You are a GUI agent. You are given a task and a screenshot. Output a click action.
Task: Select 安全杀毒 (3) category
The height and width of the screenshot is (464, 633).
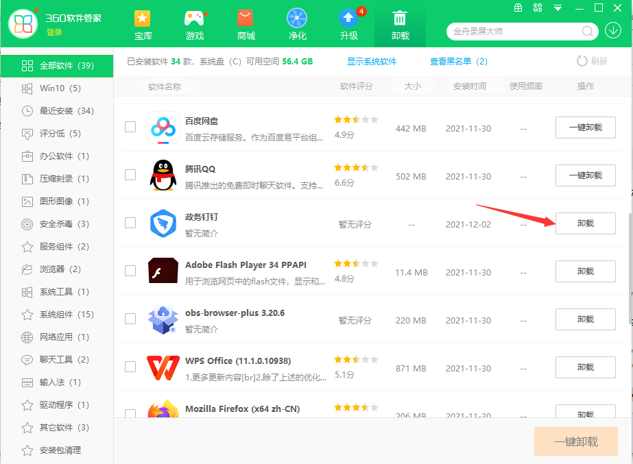point(57,224)
